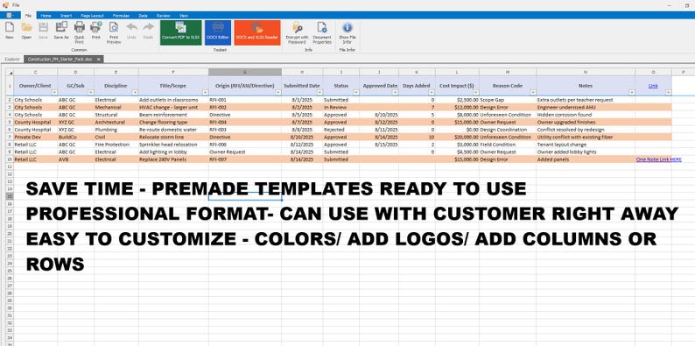695x346 pixels.
Task: Select the 'Add outlets in classrooms' cell
Action: pyautogui.click(x=173, y=100)
